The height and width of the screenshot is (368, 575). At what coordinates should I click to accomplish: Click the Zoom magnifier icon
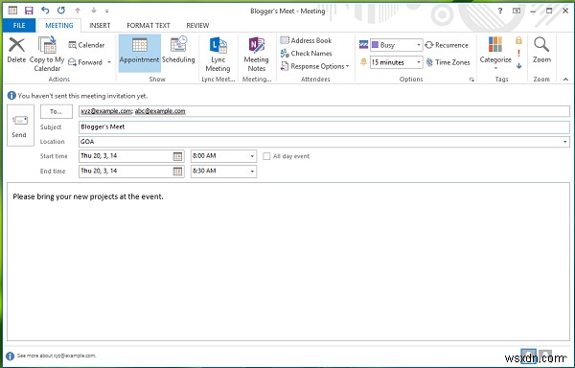541,45
